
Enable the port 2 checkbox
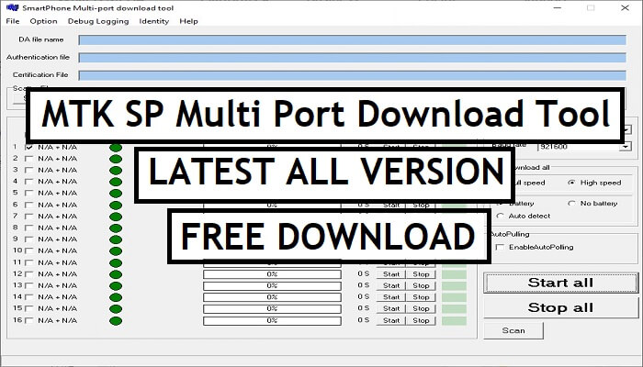29,159
